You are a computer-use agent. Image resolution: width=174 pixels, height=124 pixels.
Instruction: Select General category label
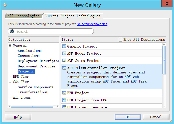(x=20, y=45)
